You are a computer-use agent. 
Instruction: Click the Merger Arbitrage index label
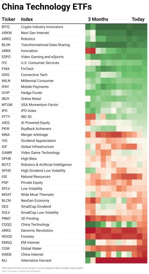pyautogui.click(x=34, y=134)
